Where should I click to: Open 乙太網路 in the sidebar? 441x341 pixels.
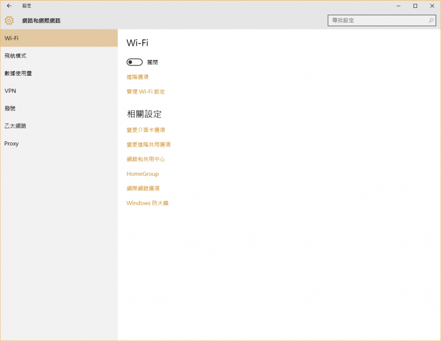pyautogui.click(x=59, y=126)
